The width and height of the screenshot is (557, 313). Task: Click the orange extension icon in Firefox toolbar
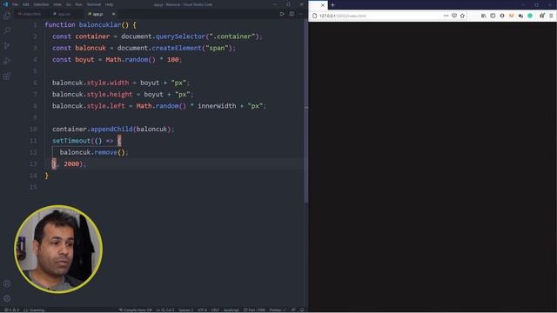[x=511, y=16]
